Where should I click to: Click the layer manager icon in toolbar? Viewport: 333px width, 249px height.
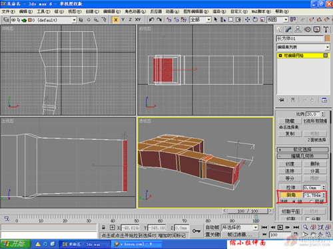[x=6, y=20]
